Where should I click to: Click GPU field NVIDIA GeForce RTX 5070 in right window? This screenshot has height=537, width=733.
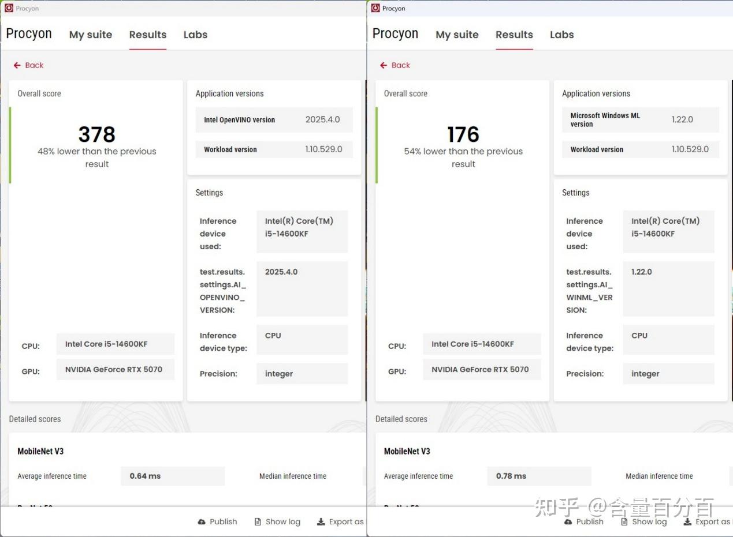(x=482, y=369)
